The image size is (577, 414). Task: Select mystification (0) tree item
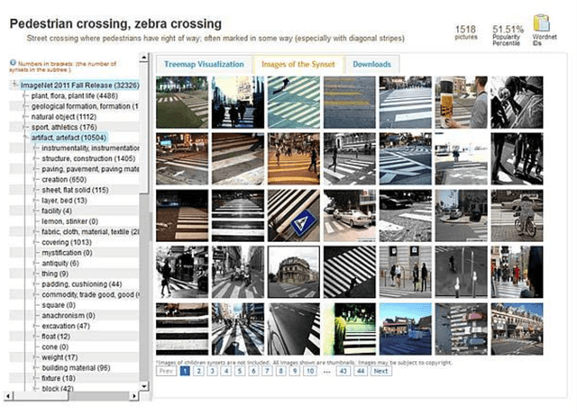pyautogui.click(x=67, y=253)
